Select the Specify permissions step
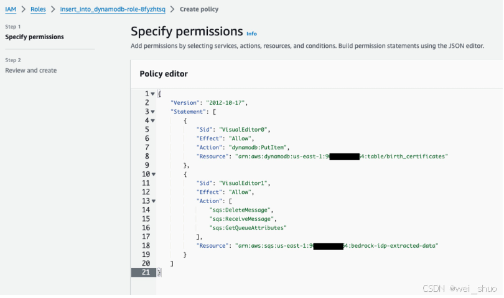The width and height of the screenshot is (504, 298). pyautogui.click(x=34, y=37)
